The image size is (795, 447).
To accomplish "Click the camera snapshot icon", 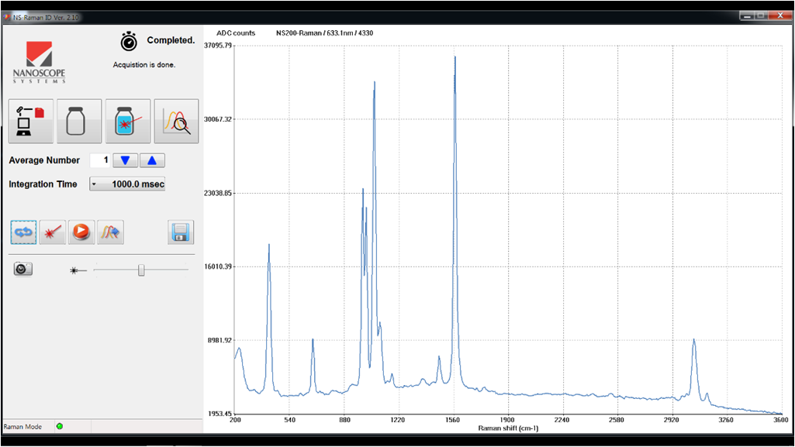I will pyautogui.click(x=23, y=270).
